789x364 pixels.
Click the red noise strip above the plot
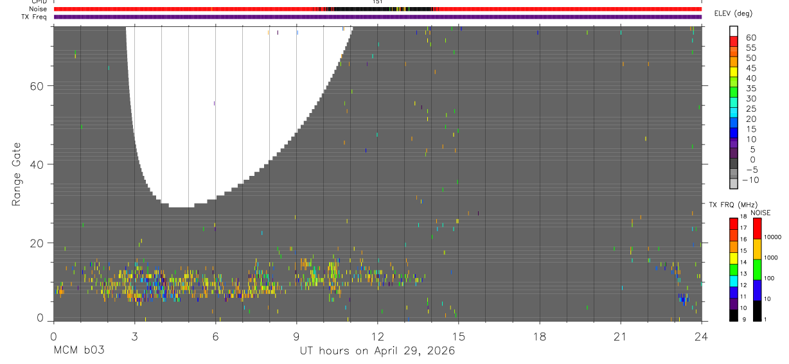[x=378, y=9]
